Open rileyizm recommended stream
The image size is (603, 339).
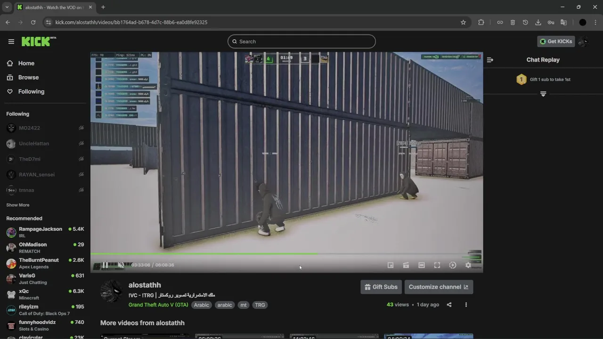(45, 310)
